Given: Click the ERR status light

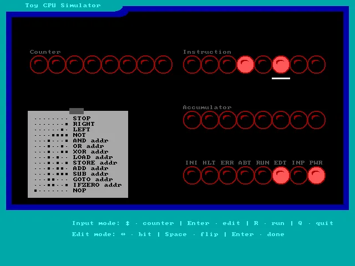Looking at the screenshot, I should pos(227,176).
